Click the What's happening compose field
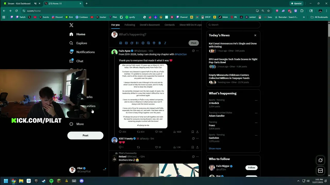Screen dimensions: 330x185 [x=159, y=34]
